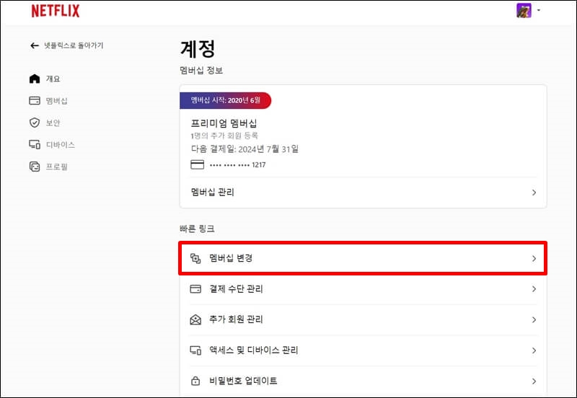Click the 프리미엄 멤버십 plan title
Image resolution: width=577 pixels, height=398 pixels.
(224, 123)
